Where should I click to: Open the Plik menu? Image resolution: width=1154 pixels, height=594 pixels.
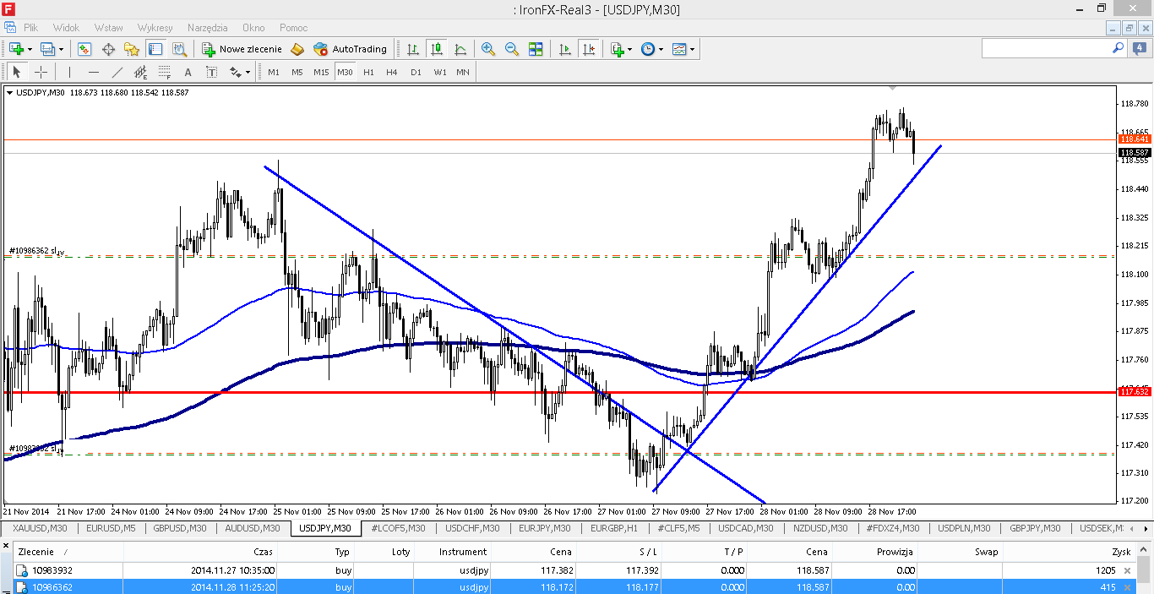tap(30, 28)
